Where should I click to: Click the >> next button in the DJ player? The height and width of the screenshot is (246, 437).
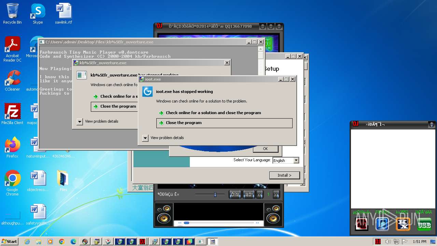(276, 194)
